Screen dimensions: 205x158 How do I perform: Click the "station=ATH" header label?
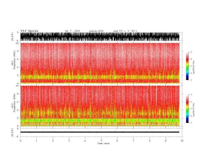[x=96, y=31]
